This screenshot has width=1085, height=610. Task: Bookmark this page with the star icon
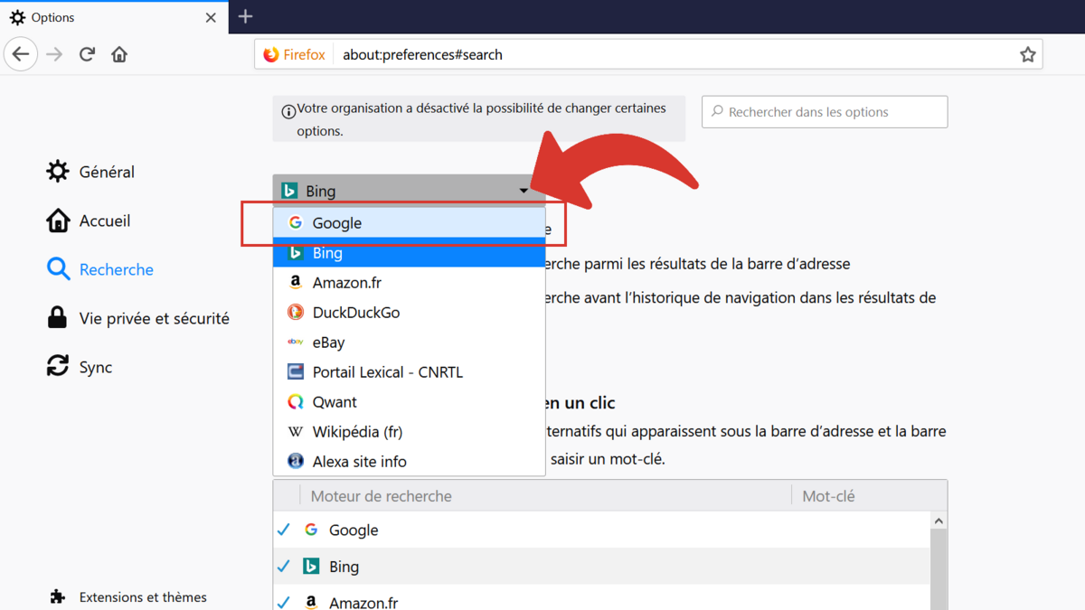pos(1027,54)
